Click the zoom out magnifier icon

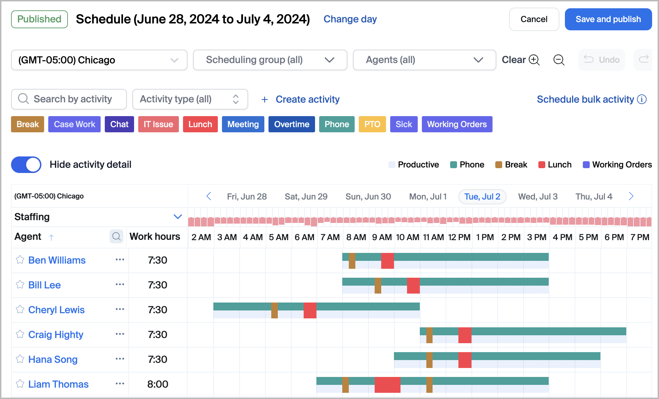point(559,60)
